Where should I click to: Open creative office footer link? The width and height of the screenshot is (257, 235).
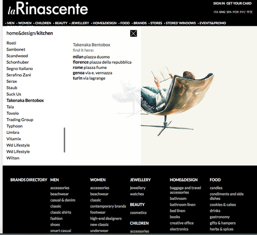(182, 223)
